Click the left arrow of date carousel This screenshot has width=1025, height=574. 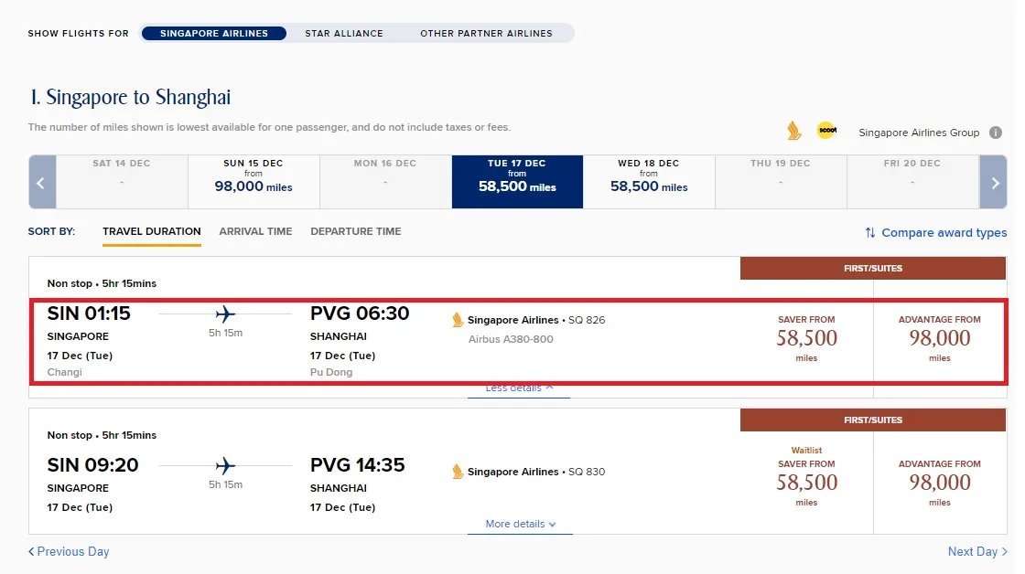click(42, 182)
